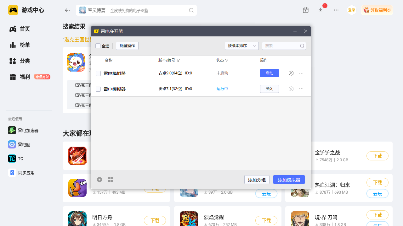Screen dimensions: 403x226
Task: Click the magnifier in the multi-opener search box
Action: click(x=302, y=46)
